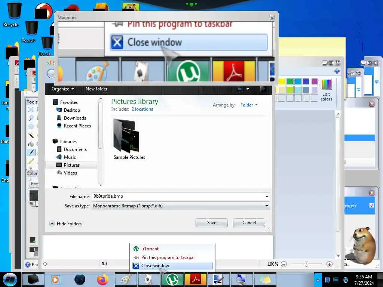
Task: Zoom in with the plus button
Action: (329, 264)
